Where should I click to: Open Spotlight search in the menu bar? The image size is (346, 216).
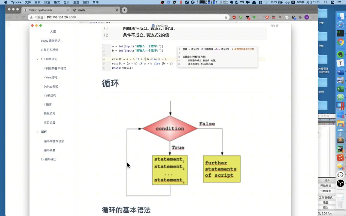pyautogui.click(x=326, y=2)
